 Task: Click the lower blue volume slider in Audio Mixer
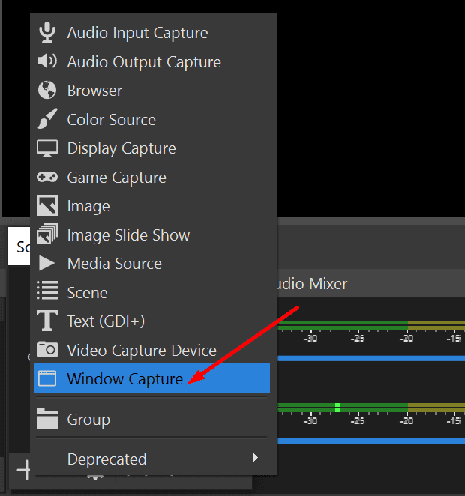[371, 441]
